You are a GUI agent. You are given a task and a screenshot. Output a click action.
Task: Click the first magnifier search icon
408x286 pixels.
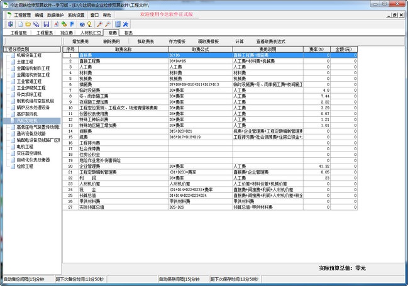(x=99, y=25)
